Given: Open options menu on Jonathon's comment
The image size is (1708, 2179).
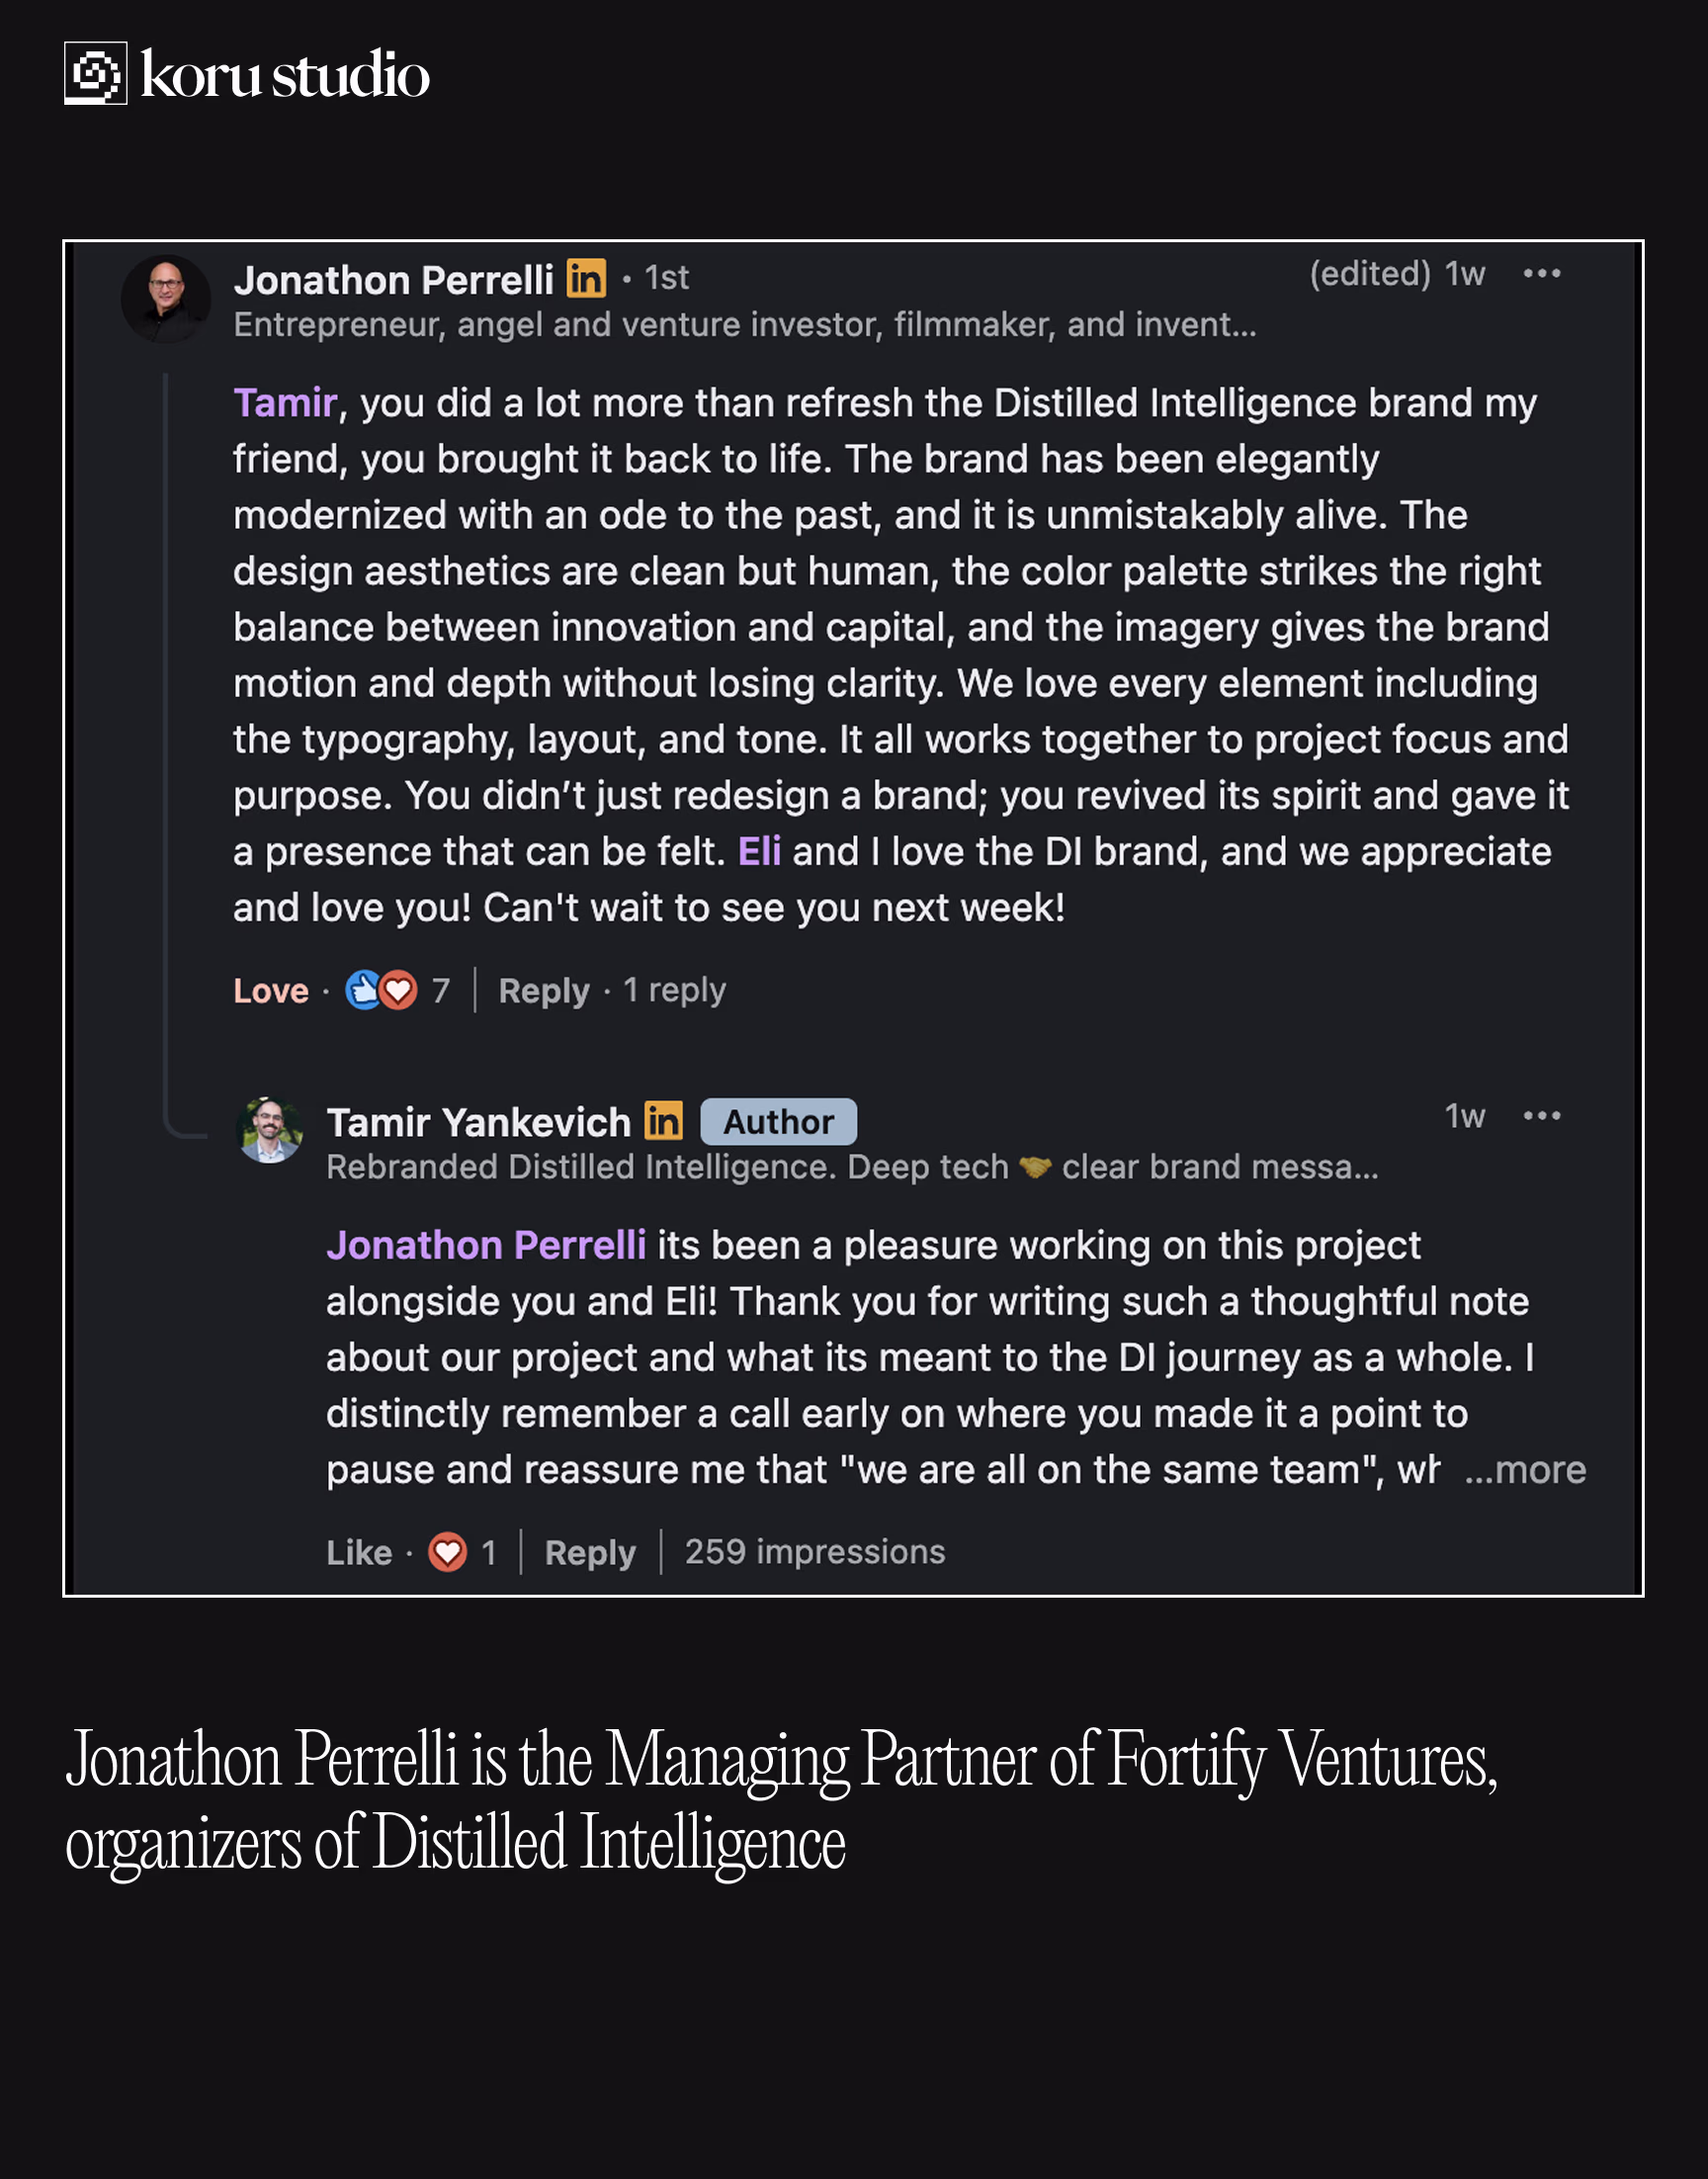Looking at the screenshot, I should point(1541,274).
